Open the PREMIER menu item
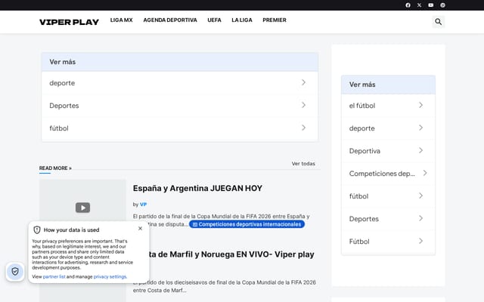The width and height of the screenshot is (484, 302). tap(275, 20)
